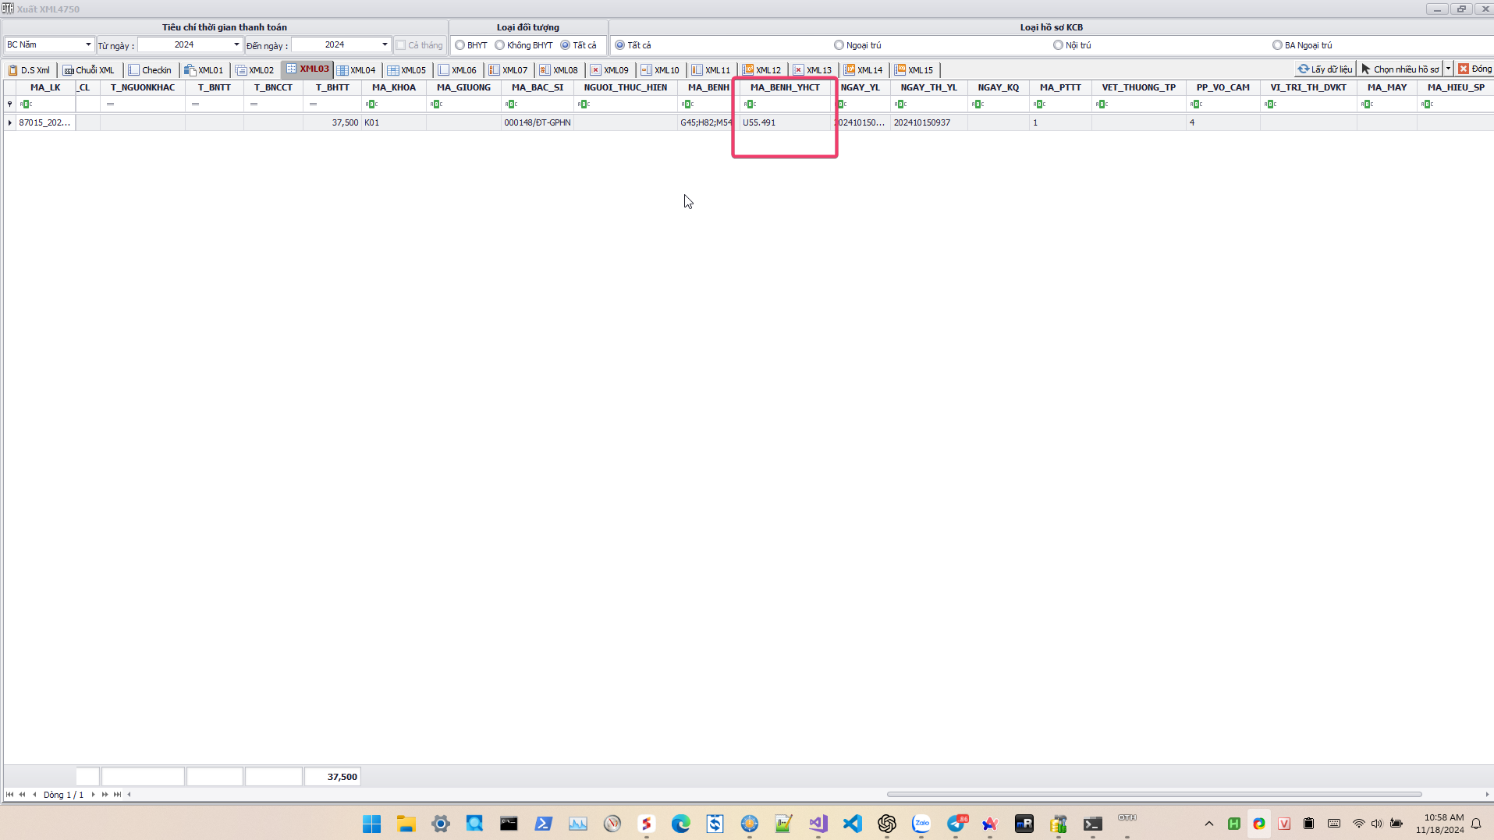This screenshot has width=1494, height=840.
Task: Go to next record navigator arrow
Action: (x=93, y=795)
